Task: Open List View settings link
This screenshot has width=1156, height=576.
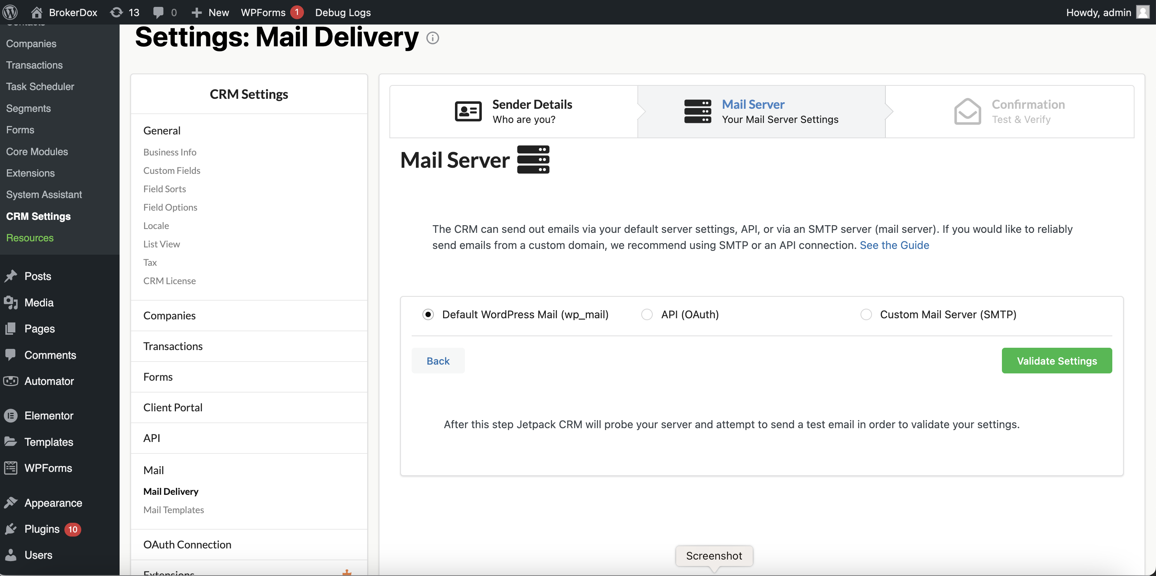Action: 161,244
